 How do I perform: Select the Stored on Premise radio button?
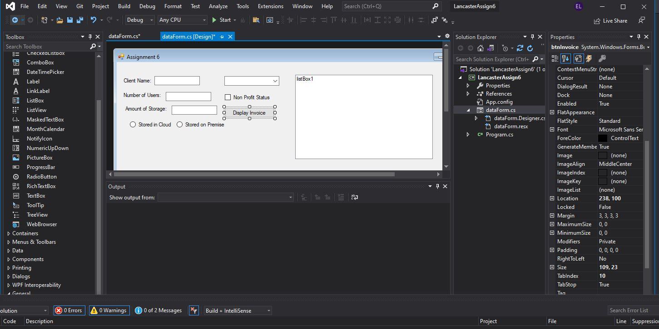pyautogui.click(x=180, y=125)
